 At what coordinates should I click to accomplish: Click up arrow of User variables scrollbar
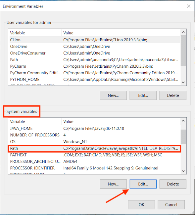(183, 32)
